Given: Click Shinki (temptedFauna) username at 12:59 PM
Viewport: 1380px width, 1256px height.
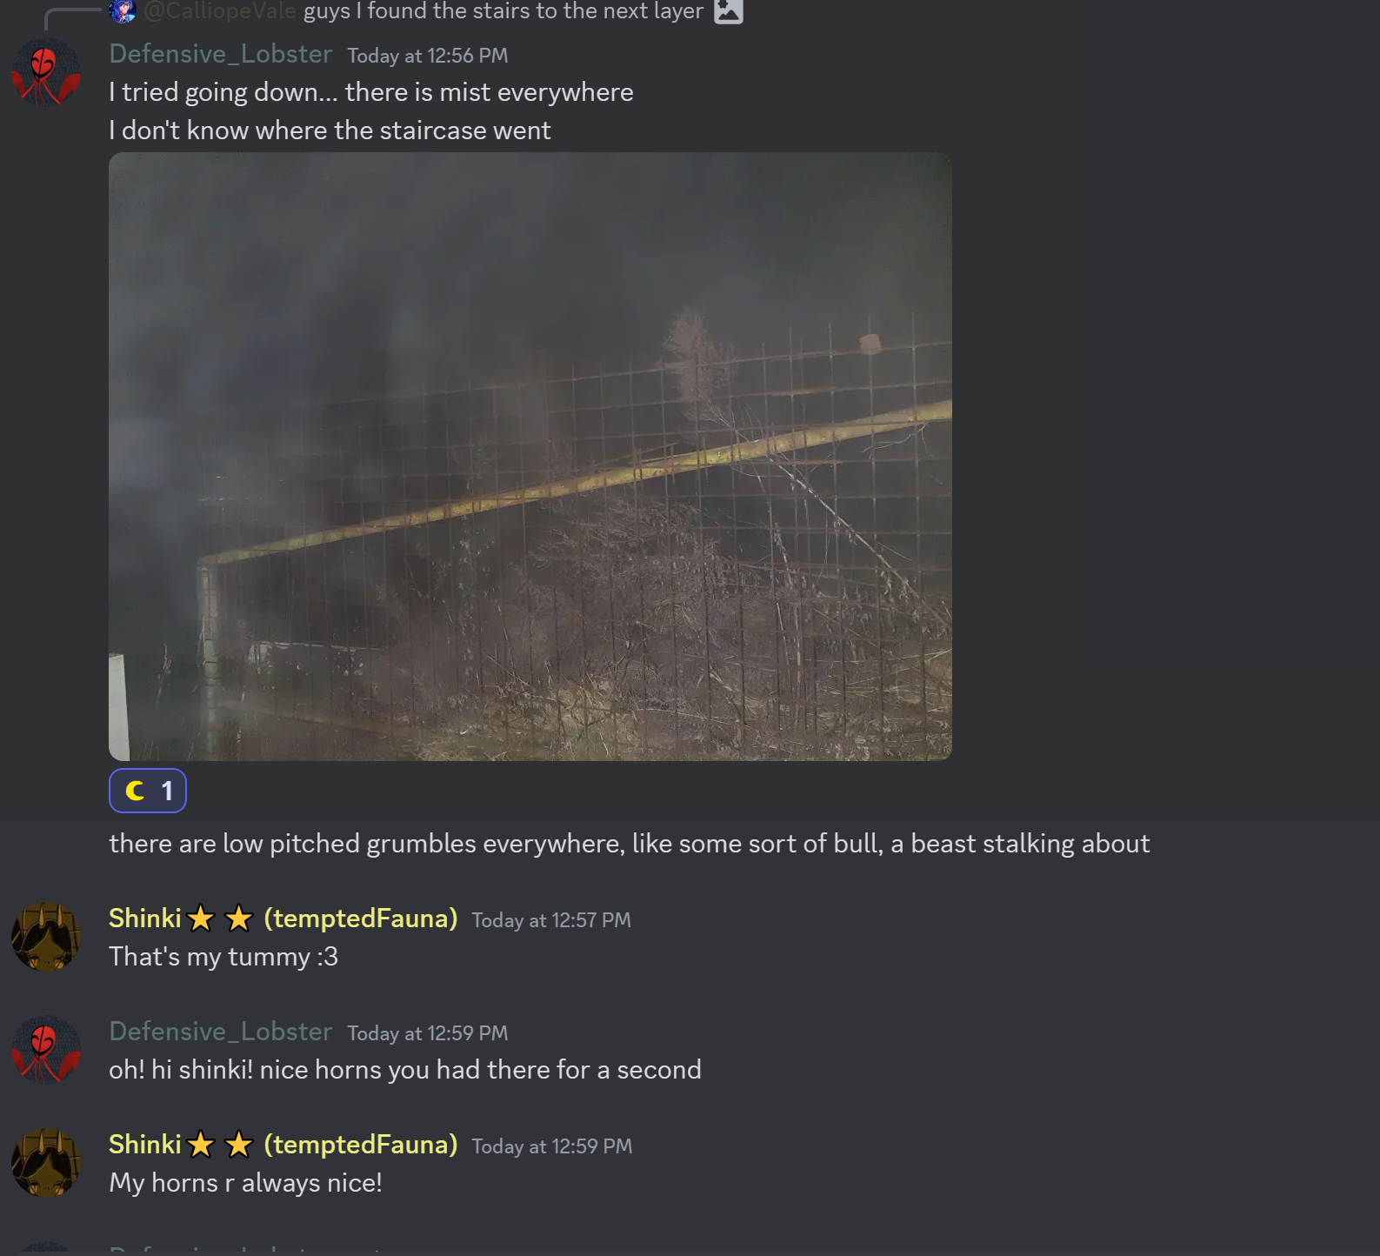Looking at the screenshot, I should pos(283,1145).
